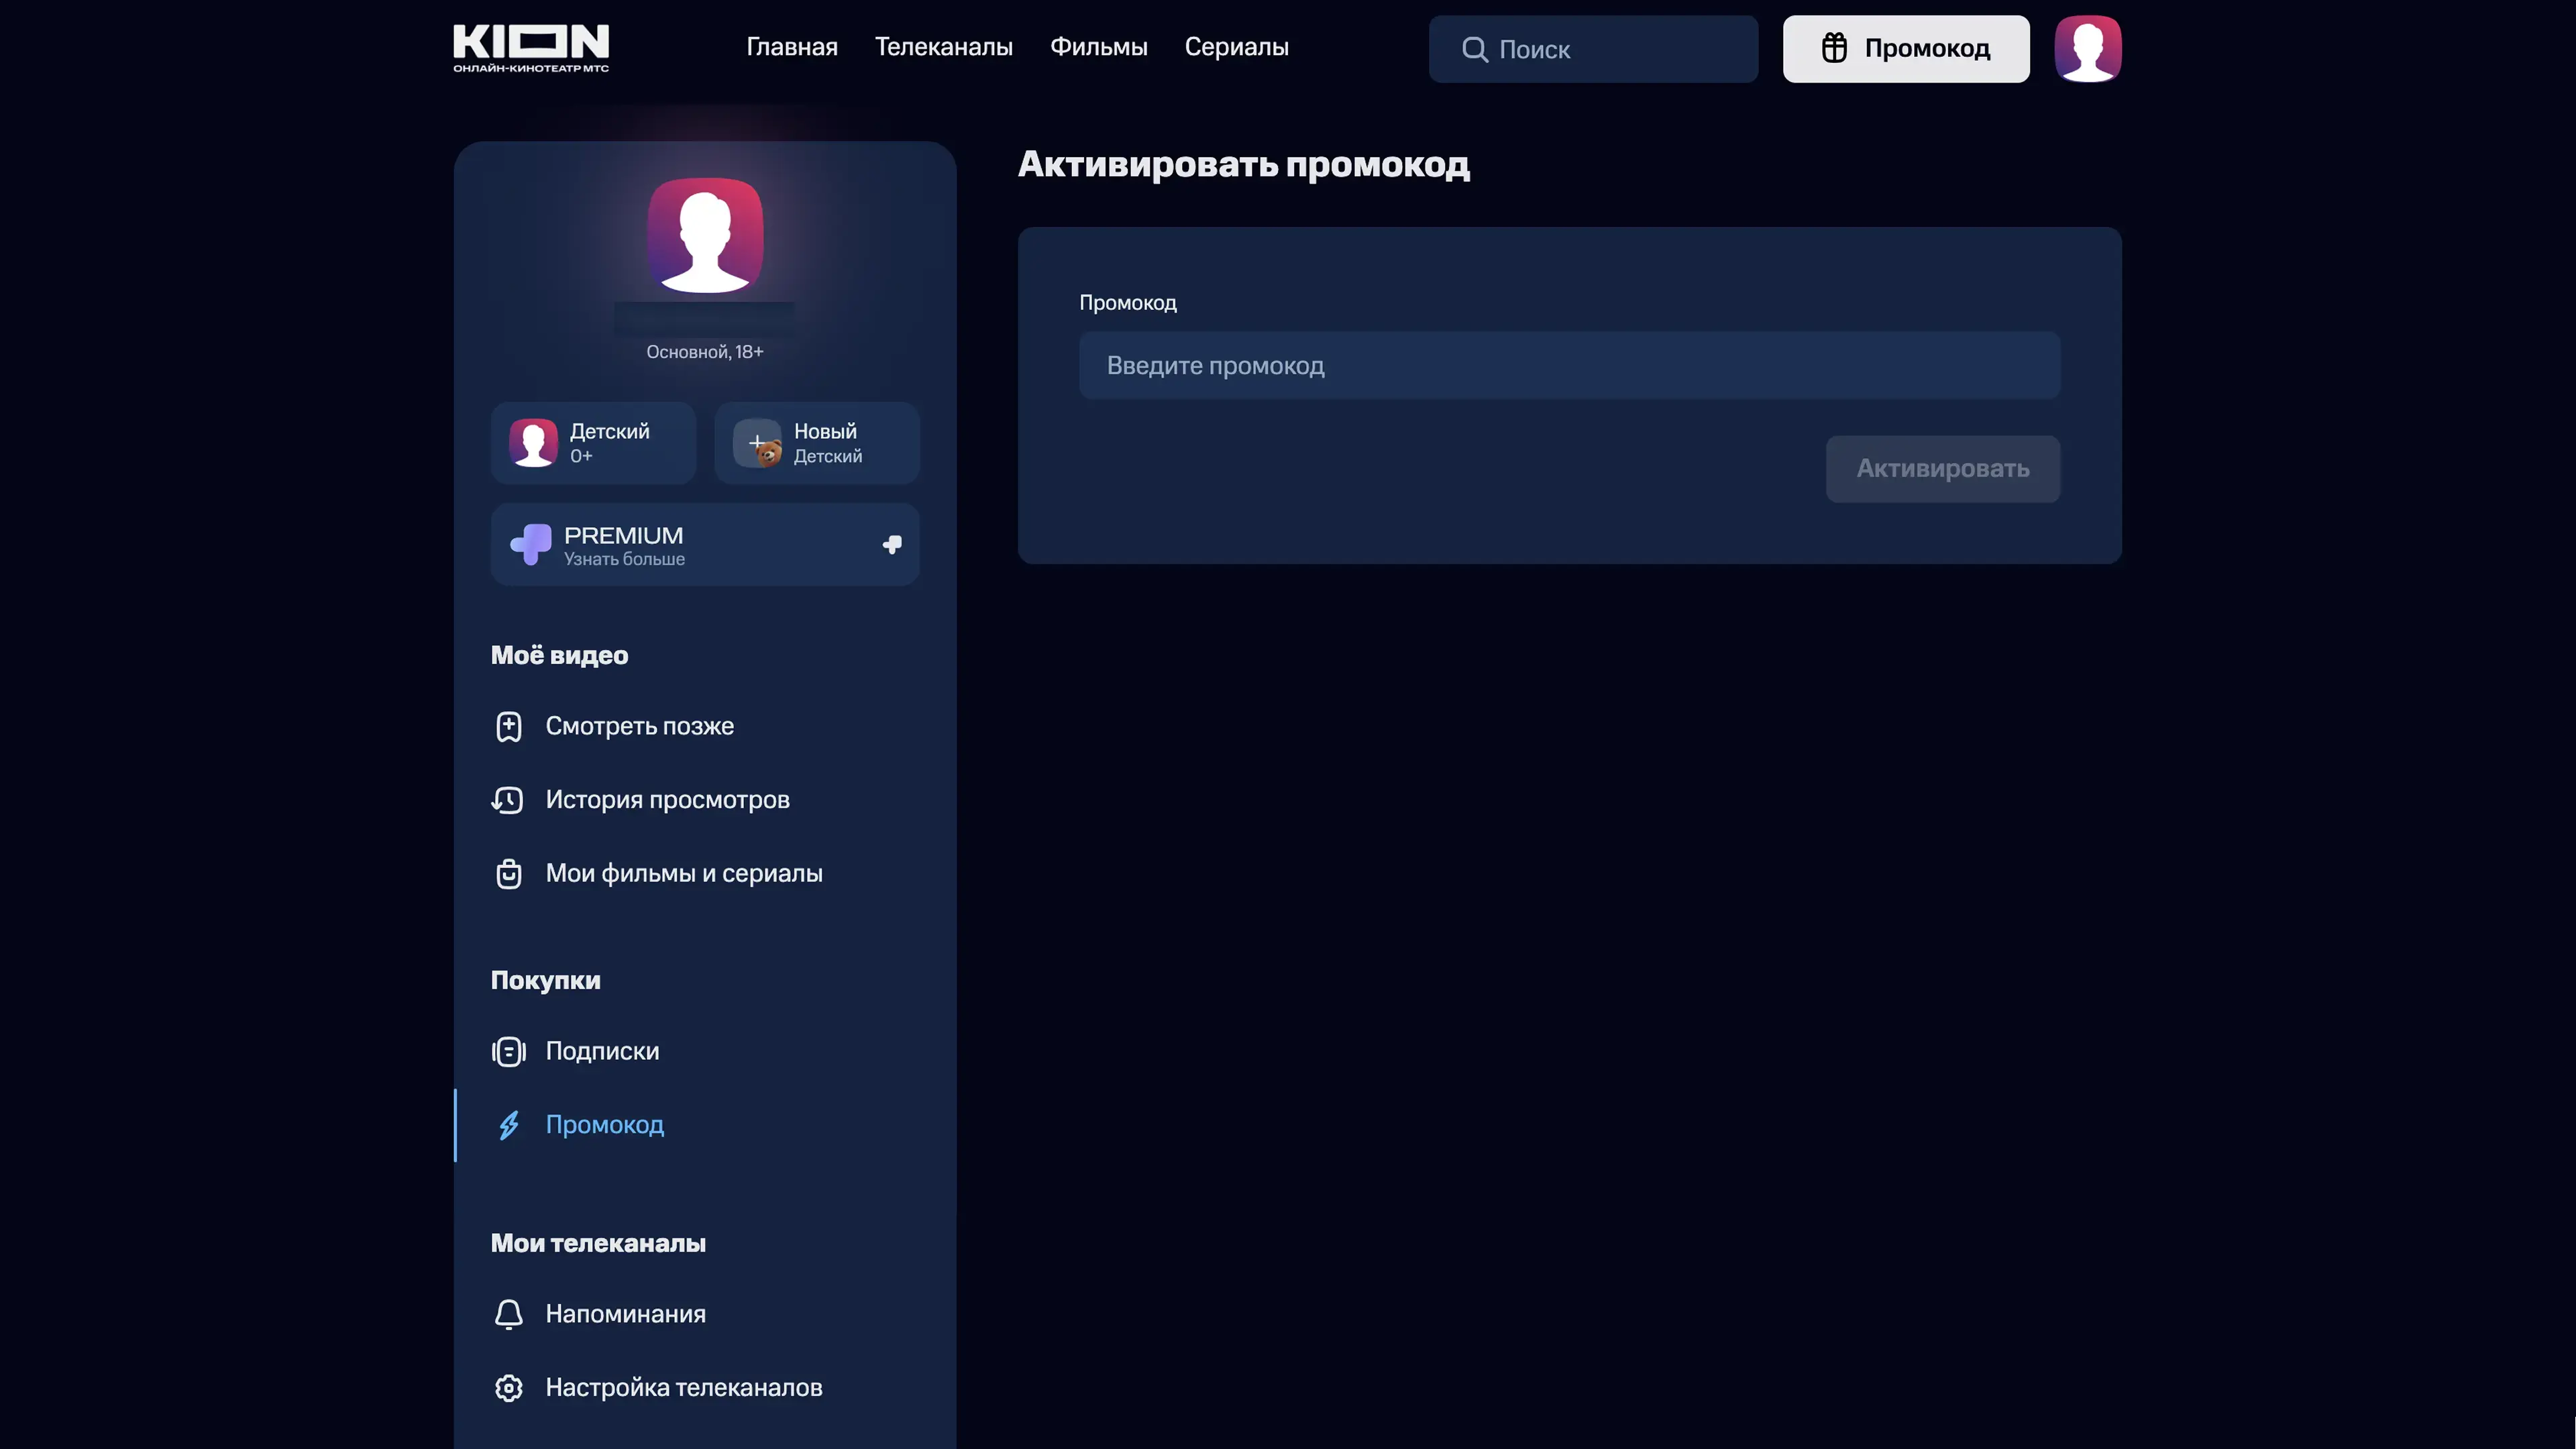
Task: Add a Новый Детский profile
Action: pyautogui.click(x=817, y=443)
